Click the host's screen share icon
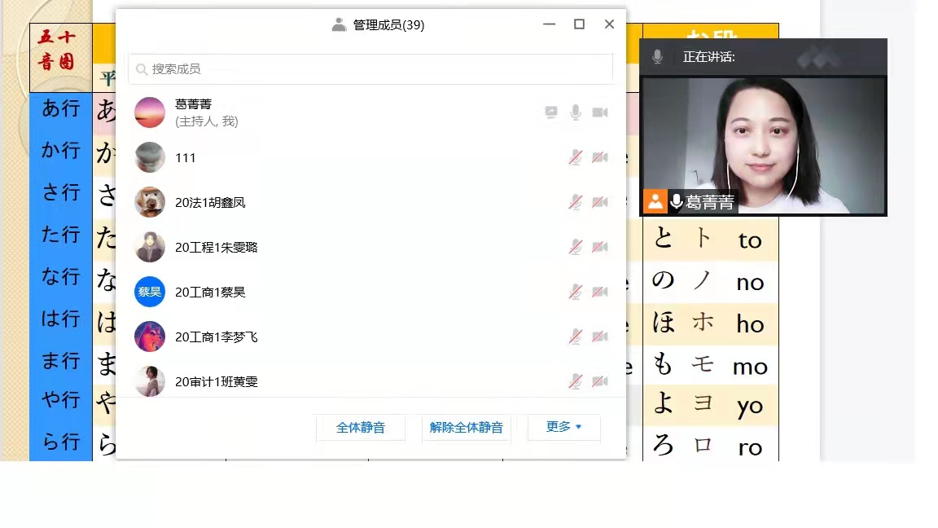The image size is (938, 528). [551, 112]
